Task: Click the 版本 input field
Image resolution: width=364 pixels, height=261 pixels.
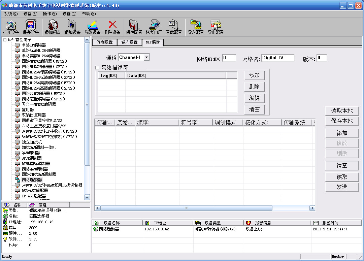Action: click(322, 58)
